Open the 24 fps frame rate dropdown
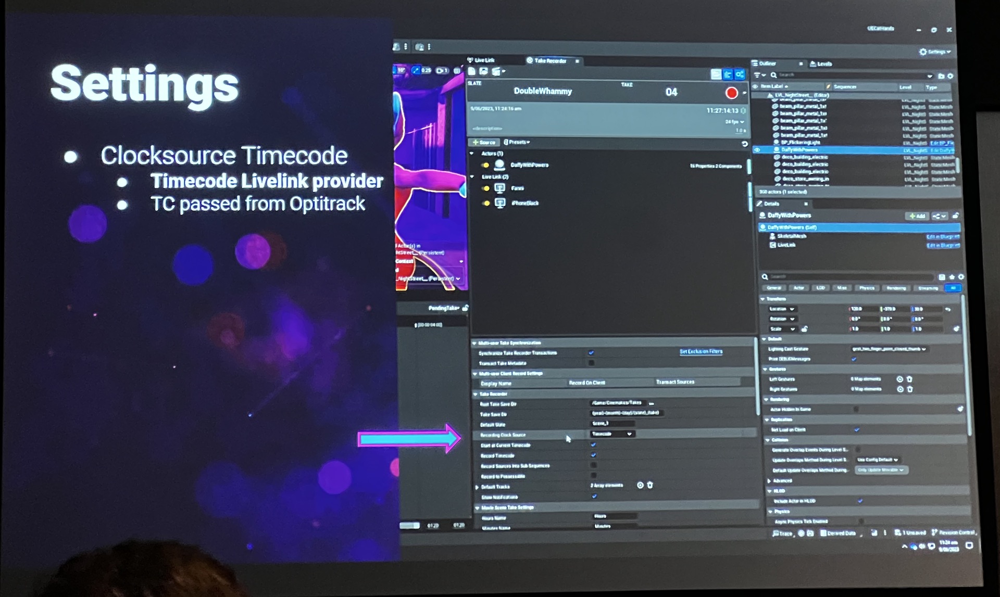1000x597 pixels. tap(735, 122)
